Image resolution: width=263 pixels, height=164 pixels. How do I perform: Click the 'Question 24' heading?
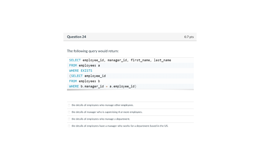(77, 37)
